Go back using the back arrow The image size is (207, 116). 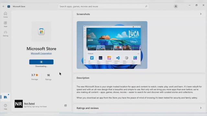(x=4, y=6)
